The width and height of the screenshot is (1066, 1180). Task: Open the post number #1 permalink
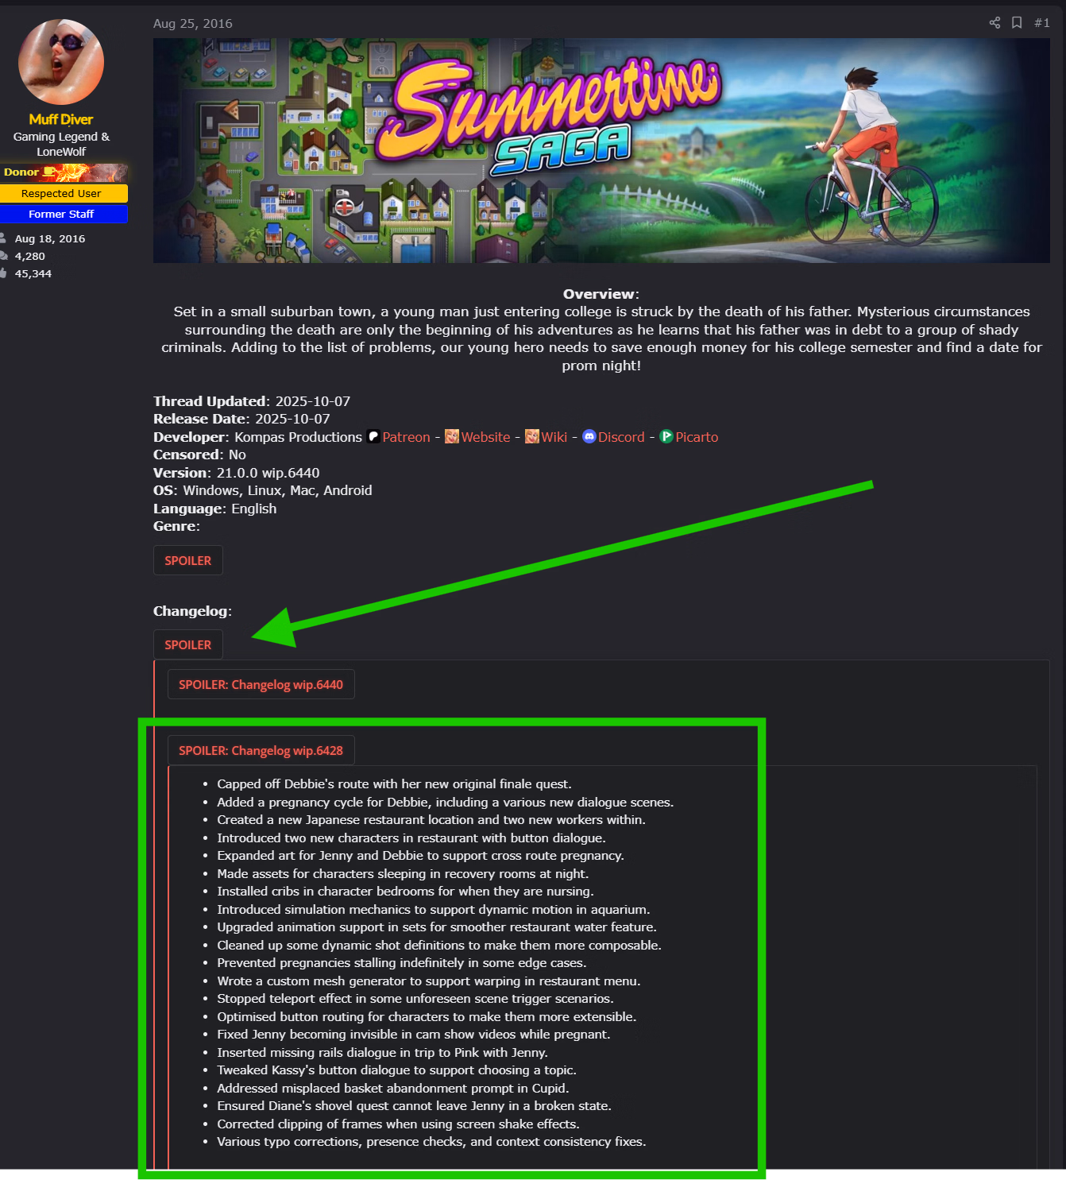(1041, 23)
